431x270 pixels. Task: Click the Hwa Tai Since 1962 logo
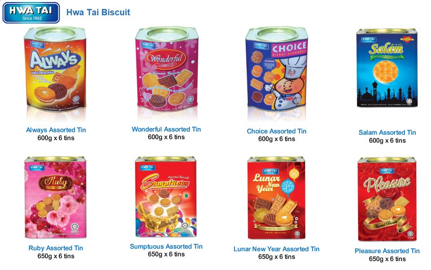coord(31,13)
